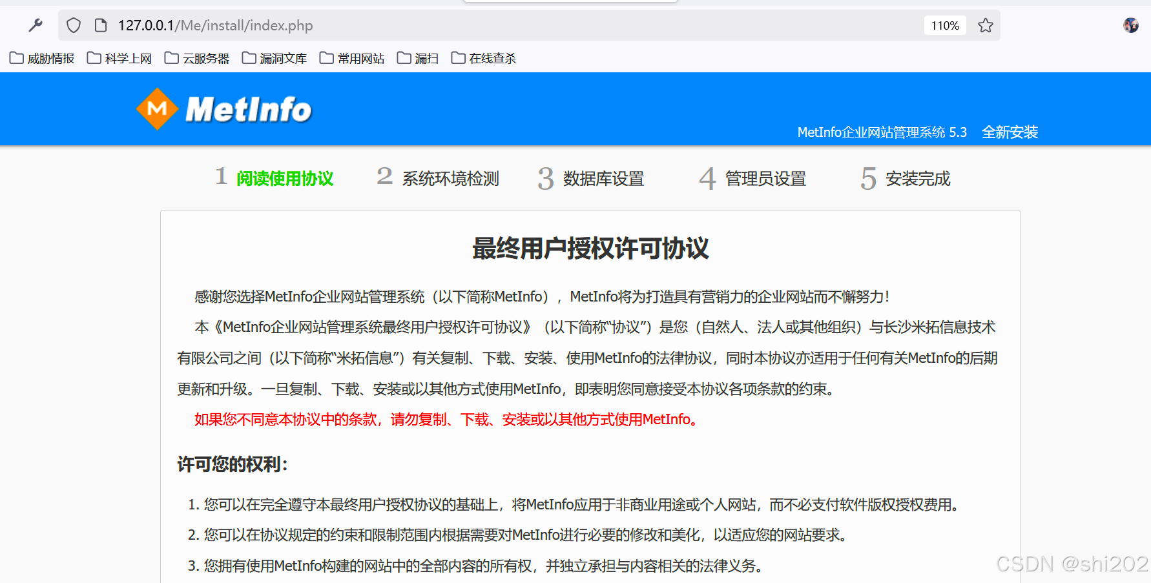
Task: Click the 全新安装 header text
Action: (1010, 132)
